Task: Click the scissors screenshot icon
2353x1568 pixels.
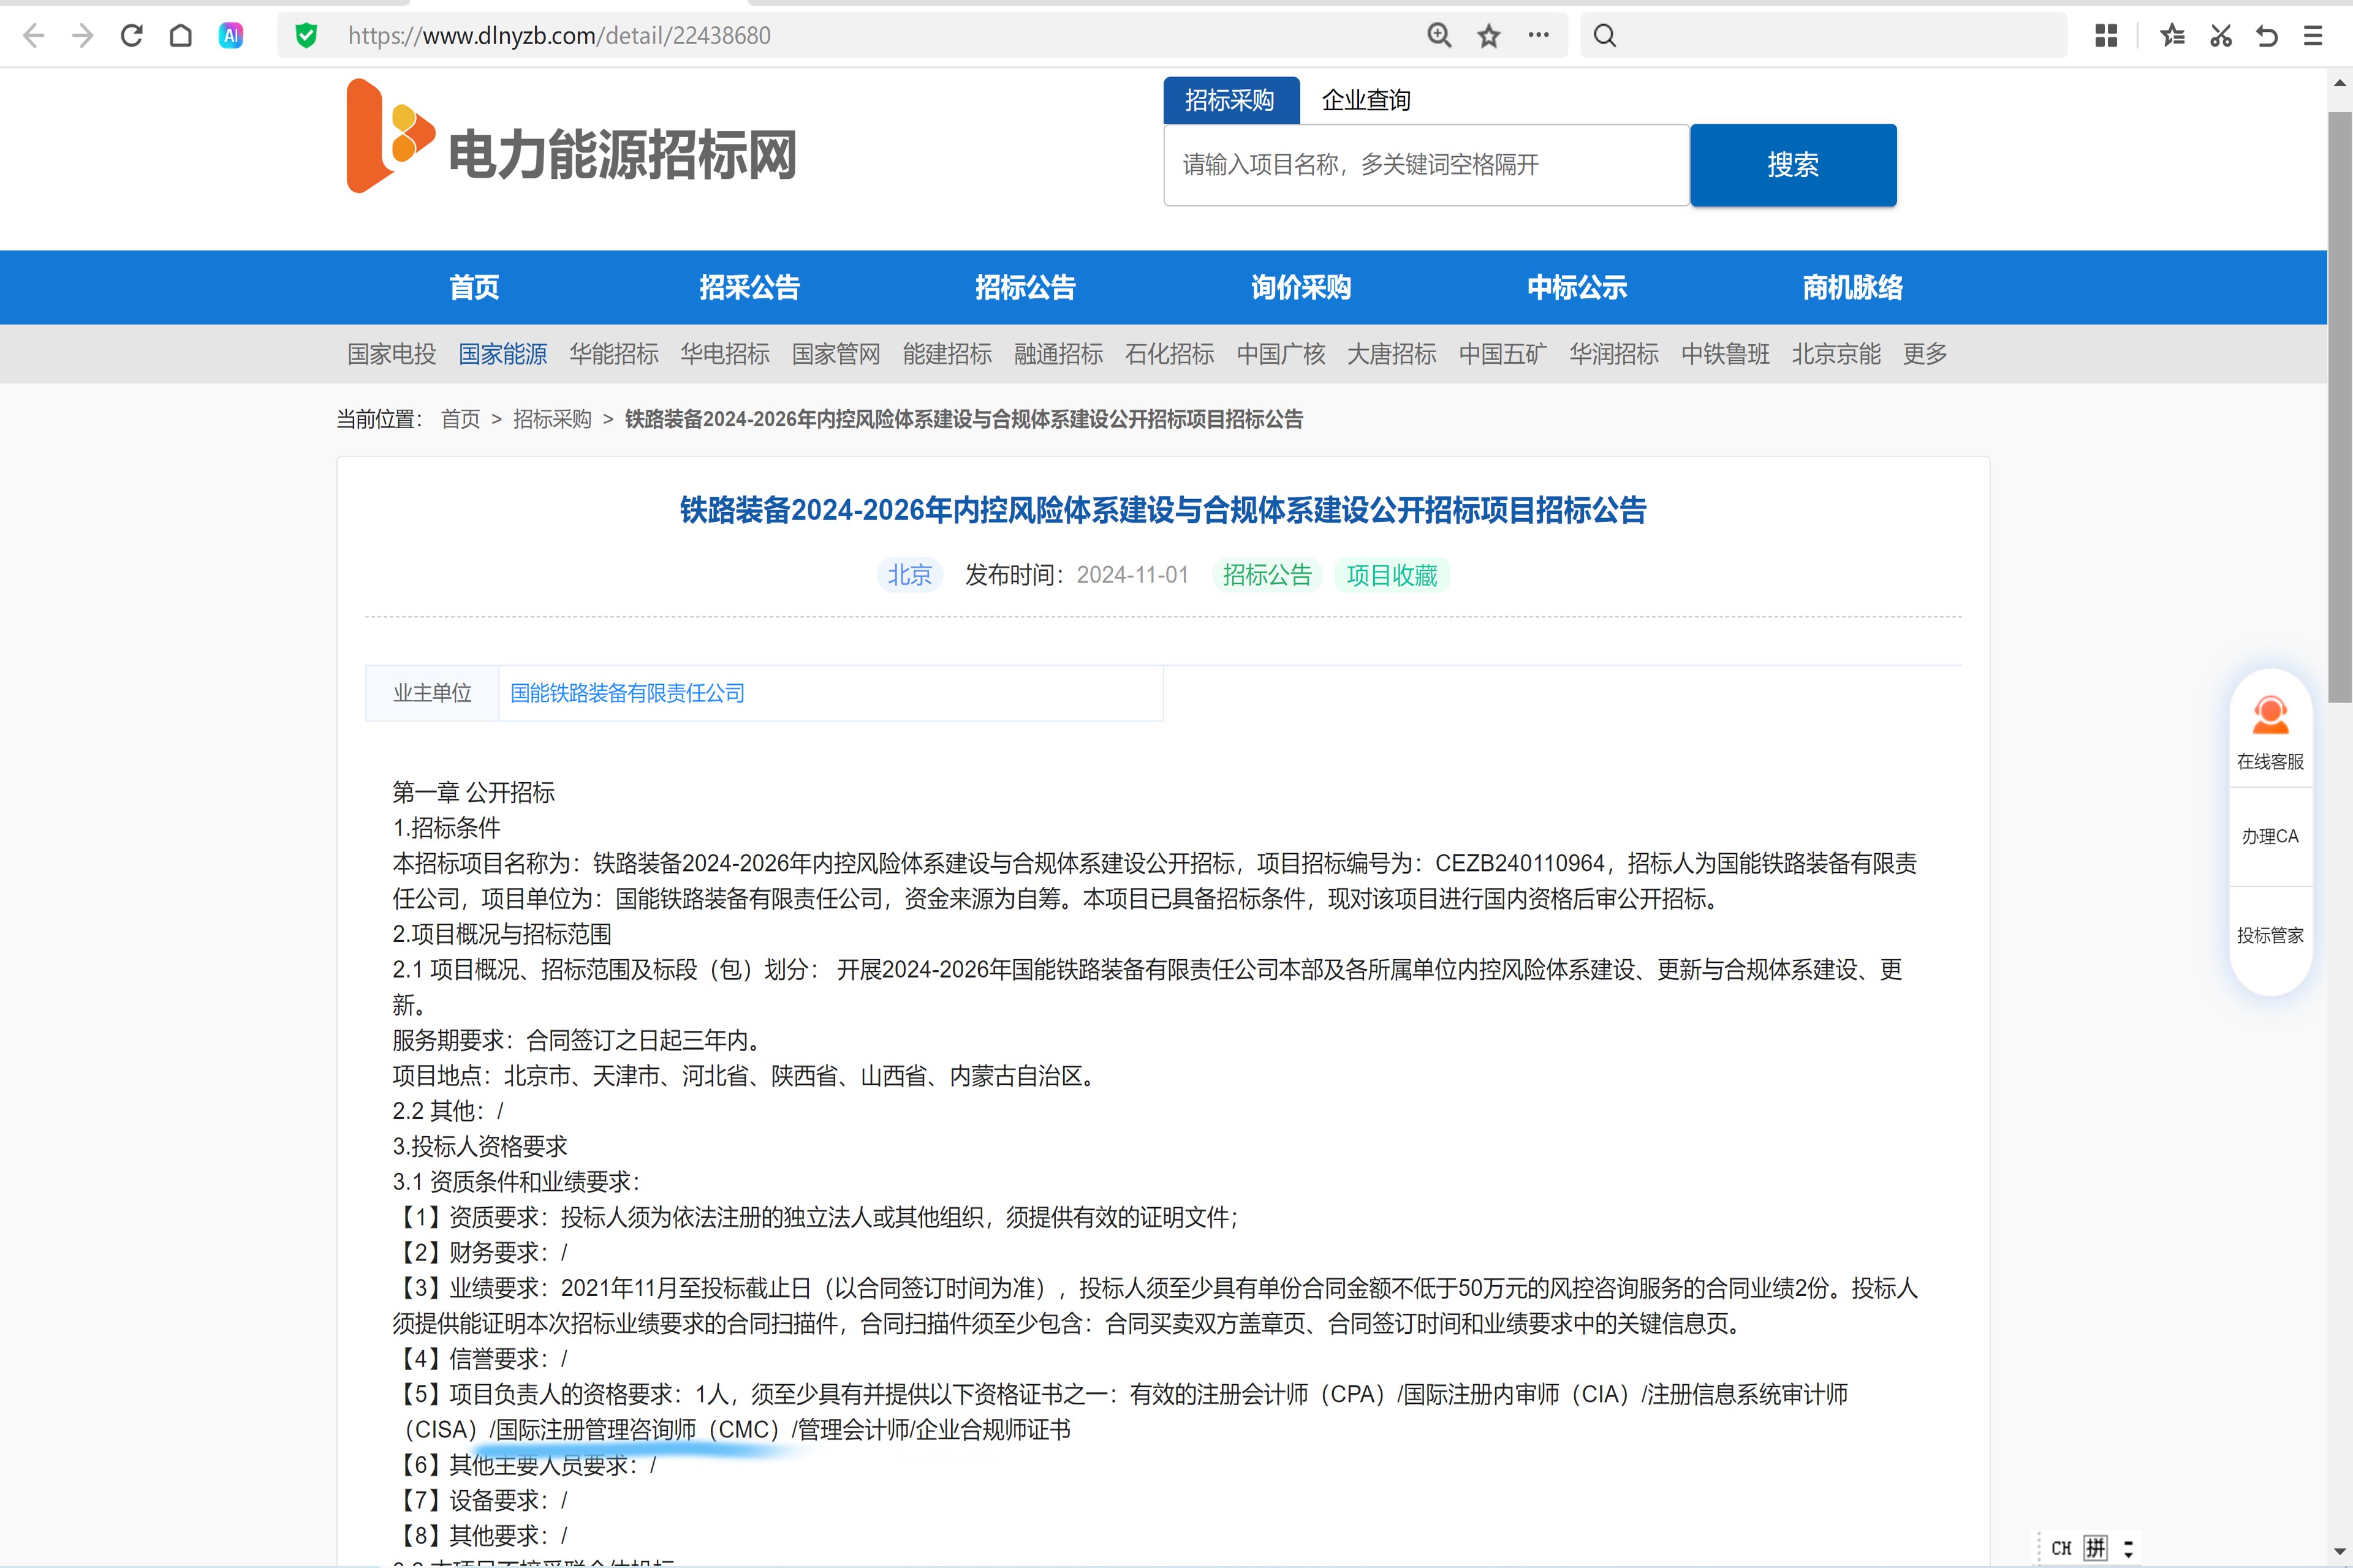Action: (x=2221, y=36)
